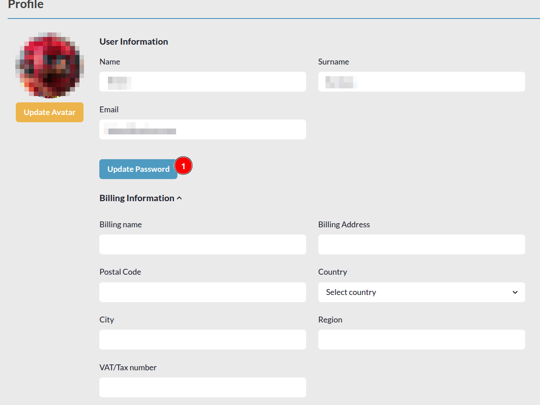The image size is (540, 405).
Task: Click the Billing Address field
Action: pos(422,244)
